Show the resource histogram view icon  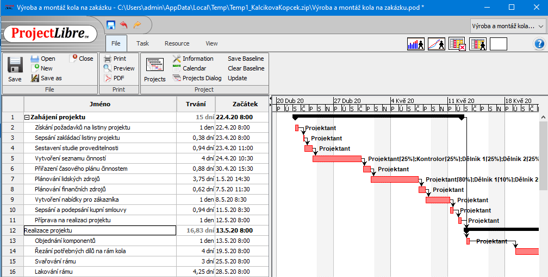click(415, 44)
